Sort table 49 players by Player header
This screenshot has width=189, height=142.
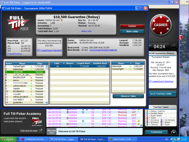point(122,63)
